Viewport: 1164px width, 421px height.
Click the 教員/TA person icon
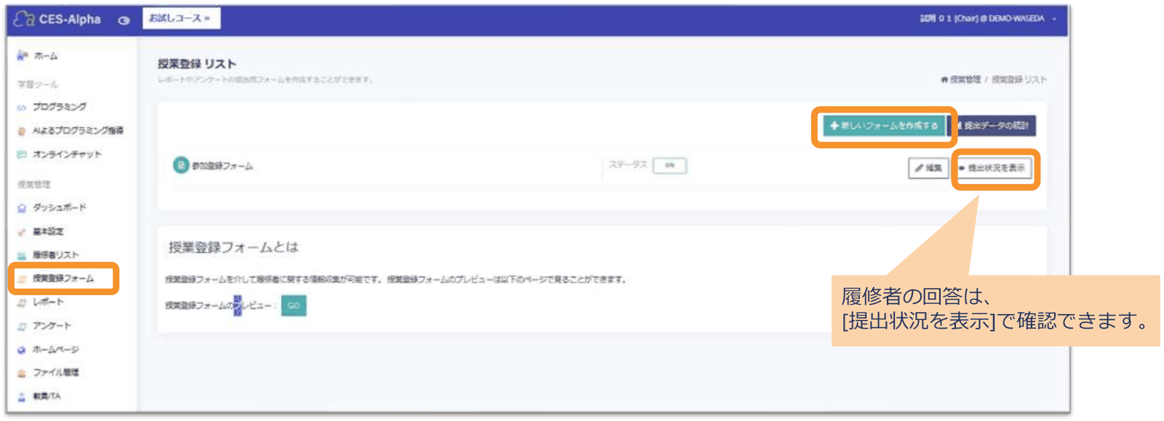coord(21,397)
